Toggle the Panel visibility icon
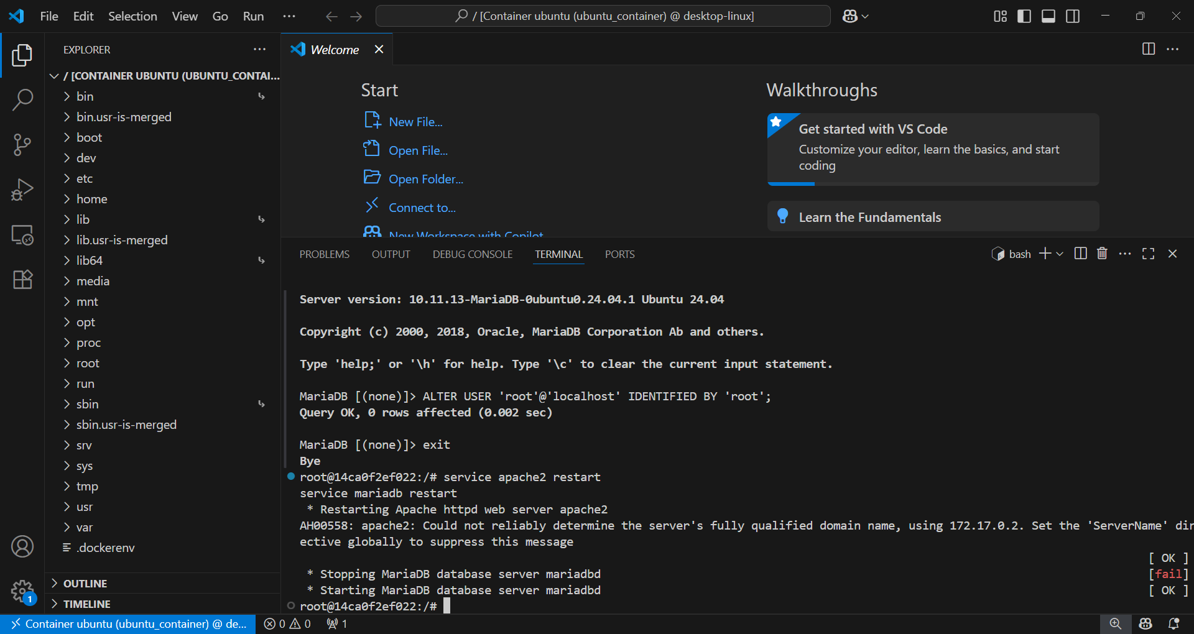This screenshot has width=1194, height=634. pos(1048,16)
